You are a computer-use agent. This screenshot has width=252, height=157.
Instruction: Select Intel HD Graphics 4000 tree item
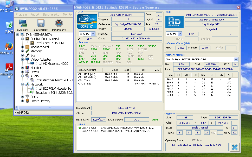(x=52, y=64)
